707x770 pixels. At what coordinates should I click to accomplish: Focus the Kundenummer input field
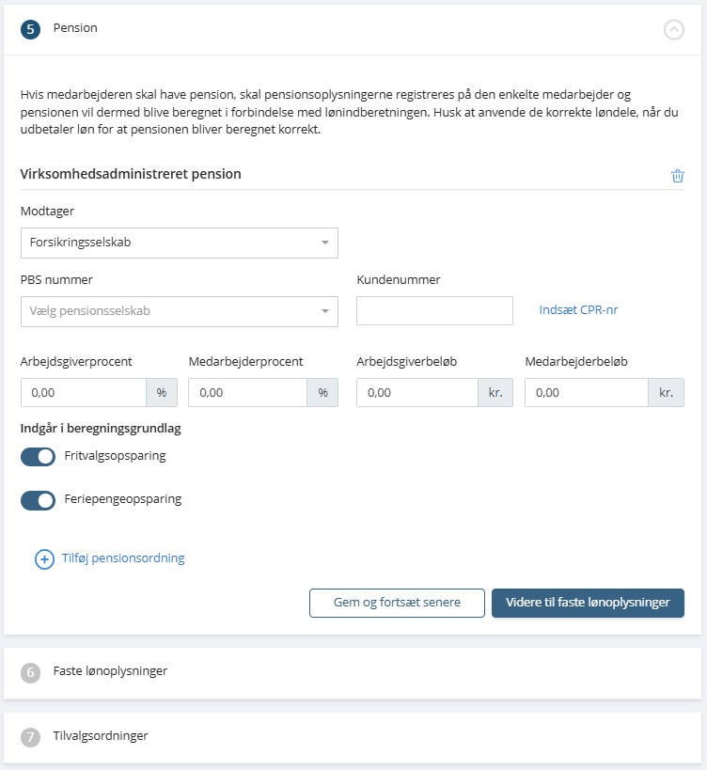434,311
